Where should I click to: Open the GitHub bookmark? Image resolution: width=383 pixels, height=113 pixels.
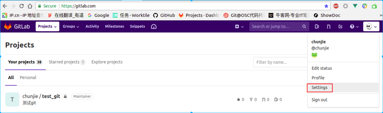(x=164, y=15)
